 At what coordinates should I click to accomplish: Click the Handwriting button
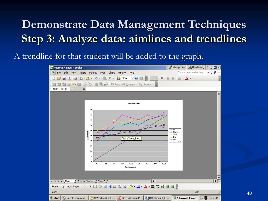tap(196, 67)
